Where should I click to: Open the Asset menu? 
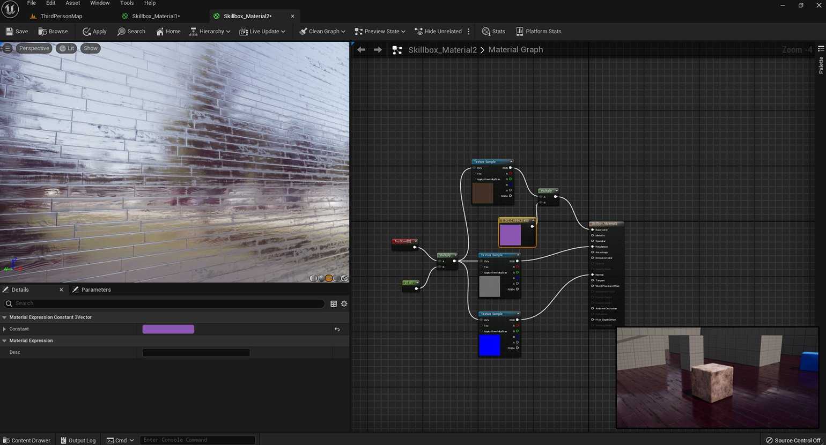click(72, 3)
